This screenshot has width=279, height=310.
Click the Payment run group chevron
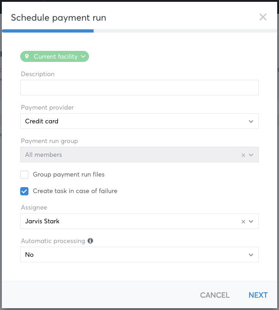click(x=251, y=155)
